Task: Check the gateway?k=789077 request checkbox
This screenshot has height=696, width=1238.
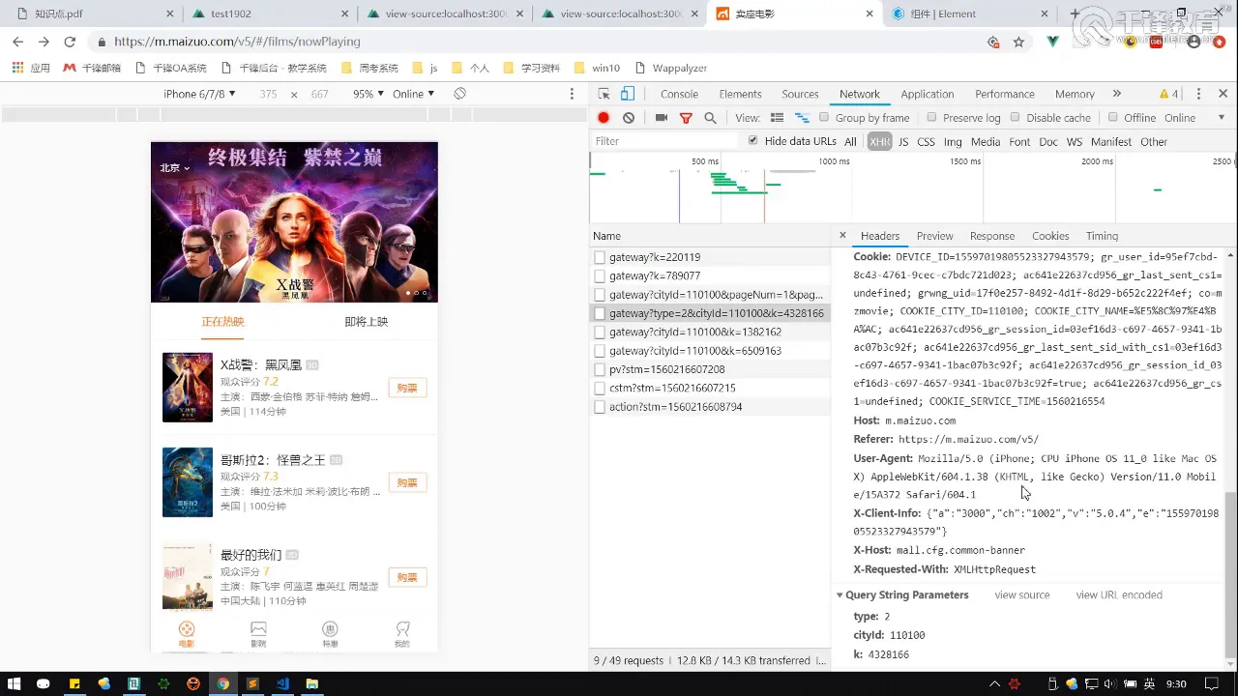Action: click(600, 275)
